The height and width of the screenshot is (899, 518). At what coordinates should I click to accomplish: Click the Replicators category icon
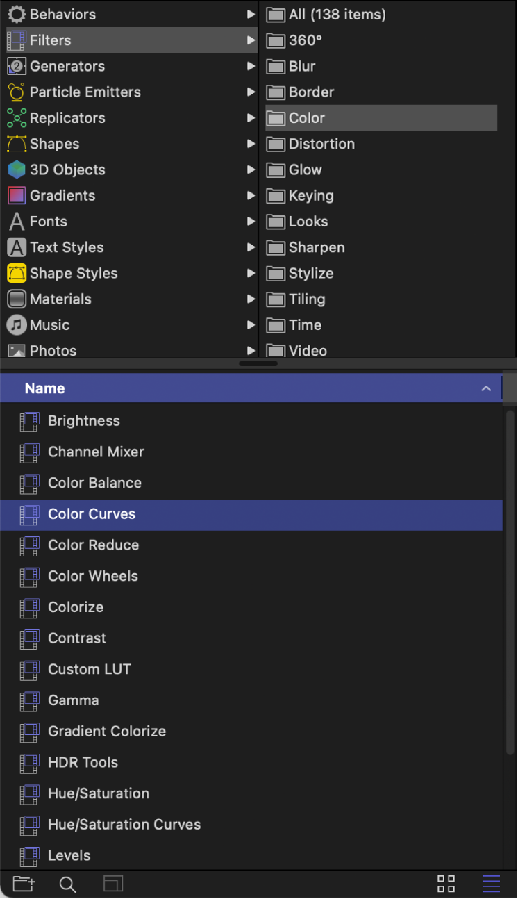tap(17, 118)
